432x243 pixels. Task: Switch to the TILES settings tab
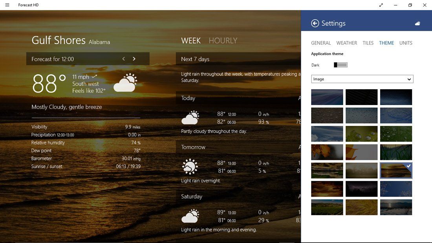pos(368,43)
